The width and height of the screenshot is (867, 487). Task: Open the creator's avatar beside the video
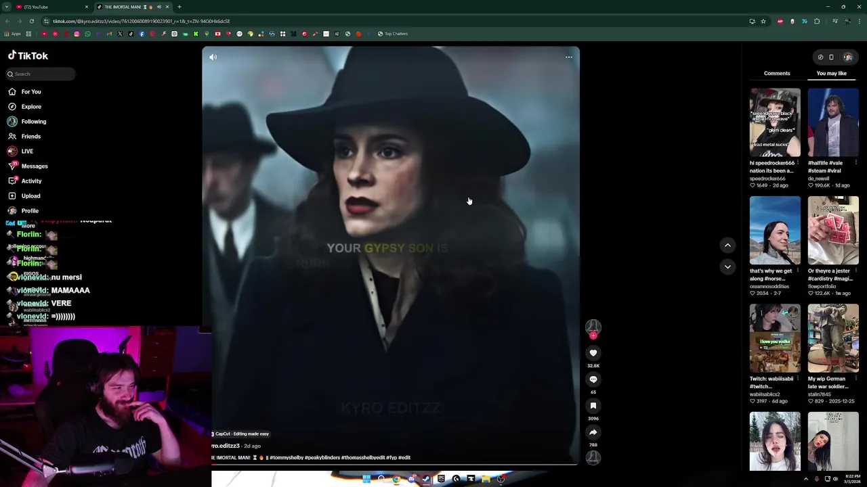[x=593, y=327]
